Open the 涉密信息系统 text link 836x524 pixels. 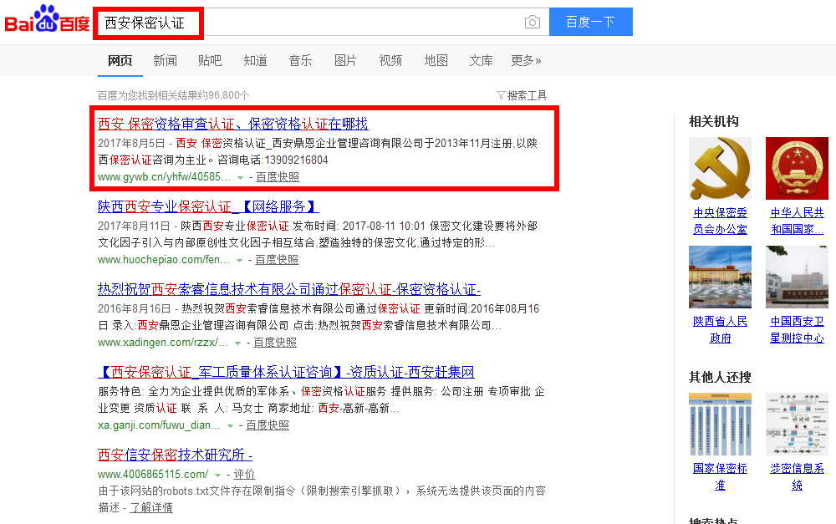tap(797, 476)
